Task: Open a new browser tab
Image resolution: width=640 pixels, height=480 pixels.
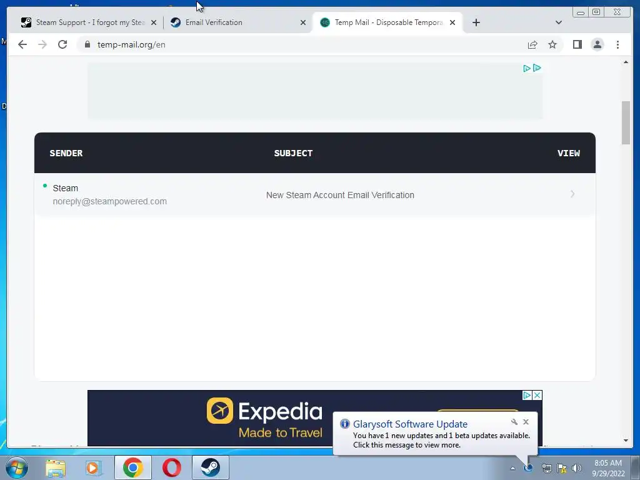Action: [x=476, y=22]
